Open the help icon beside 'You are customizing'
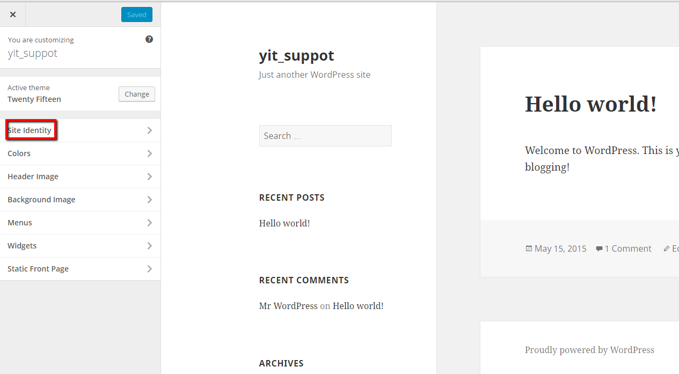The width and height of the screenshot is (679, 374). point(149,39)
